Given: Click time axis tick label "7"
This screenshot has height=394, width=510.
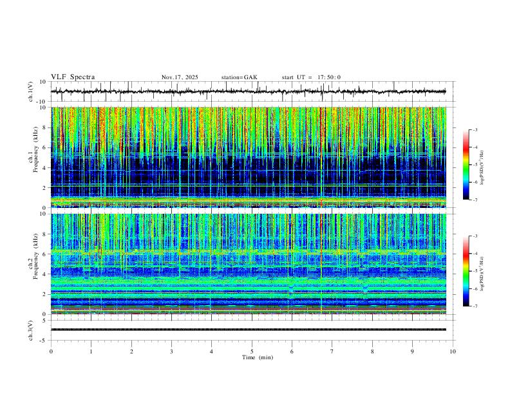Looking at the screenshot, I should 332,352.
